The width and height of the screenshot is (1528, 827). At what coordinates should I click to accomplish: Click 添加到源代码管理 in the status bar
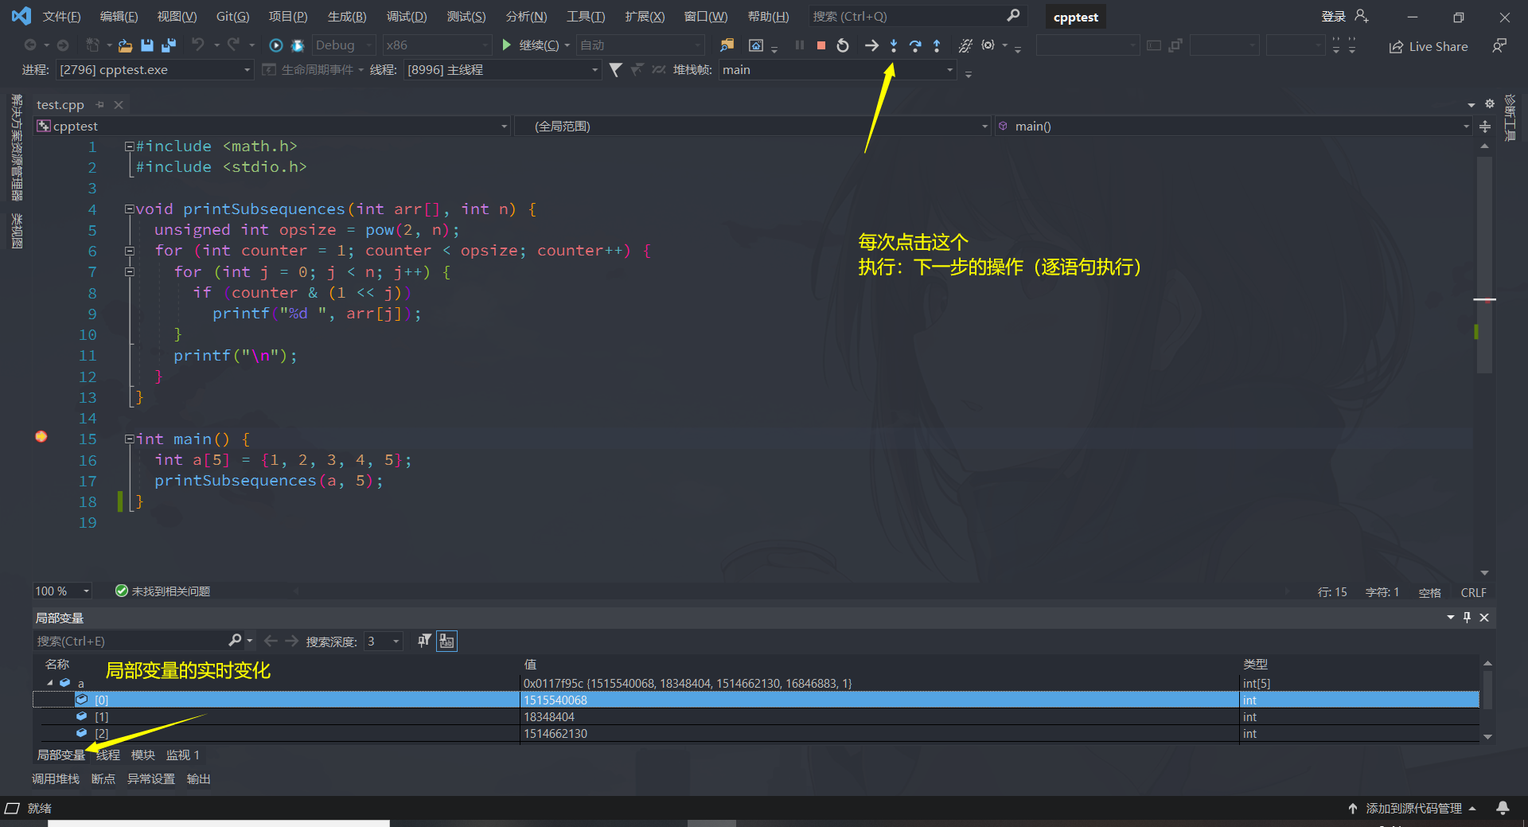[1413, 809]
